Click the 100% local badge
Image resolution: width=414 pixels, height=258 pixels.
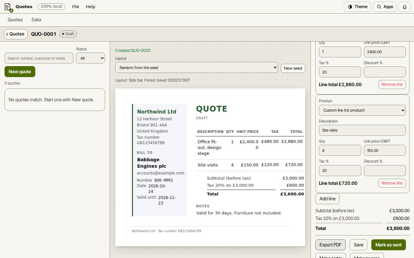pos(51,6)
